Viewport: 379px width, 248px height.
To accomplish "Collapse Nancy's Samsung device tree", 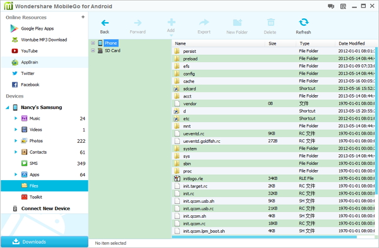I will click(8, 108).
